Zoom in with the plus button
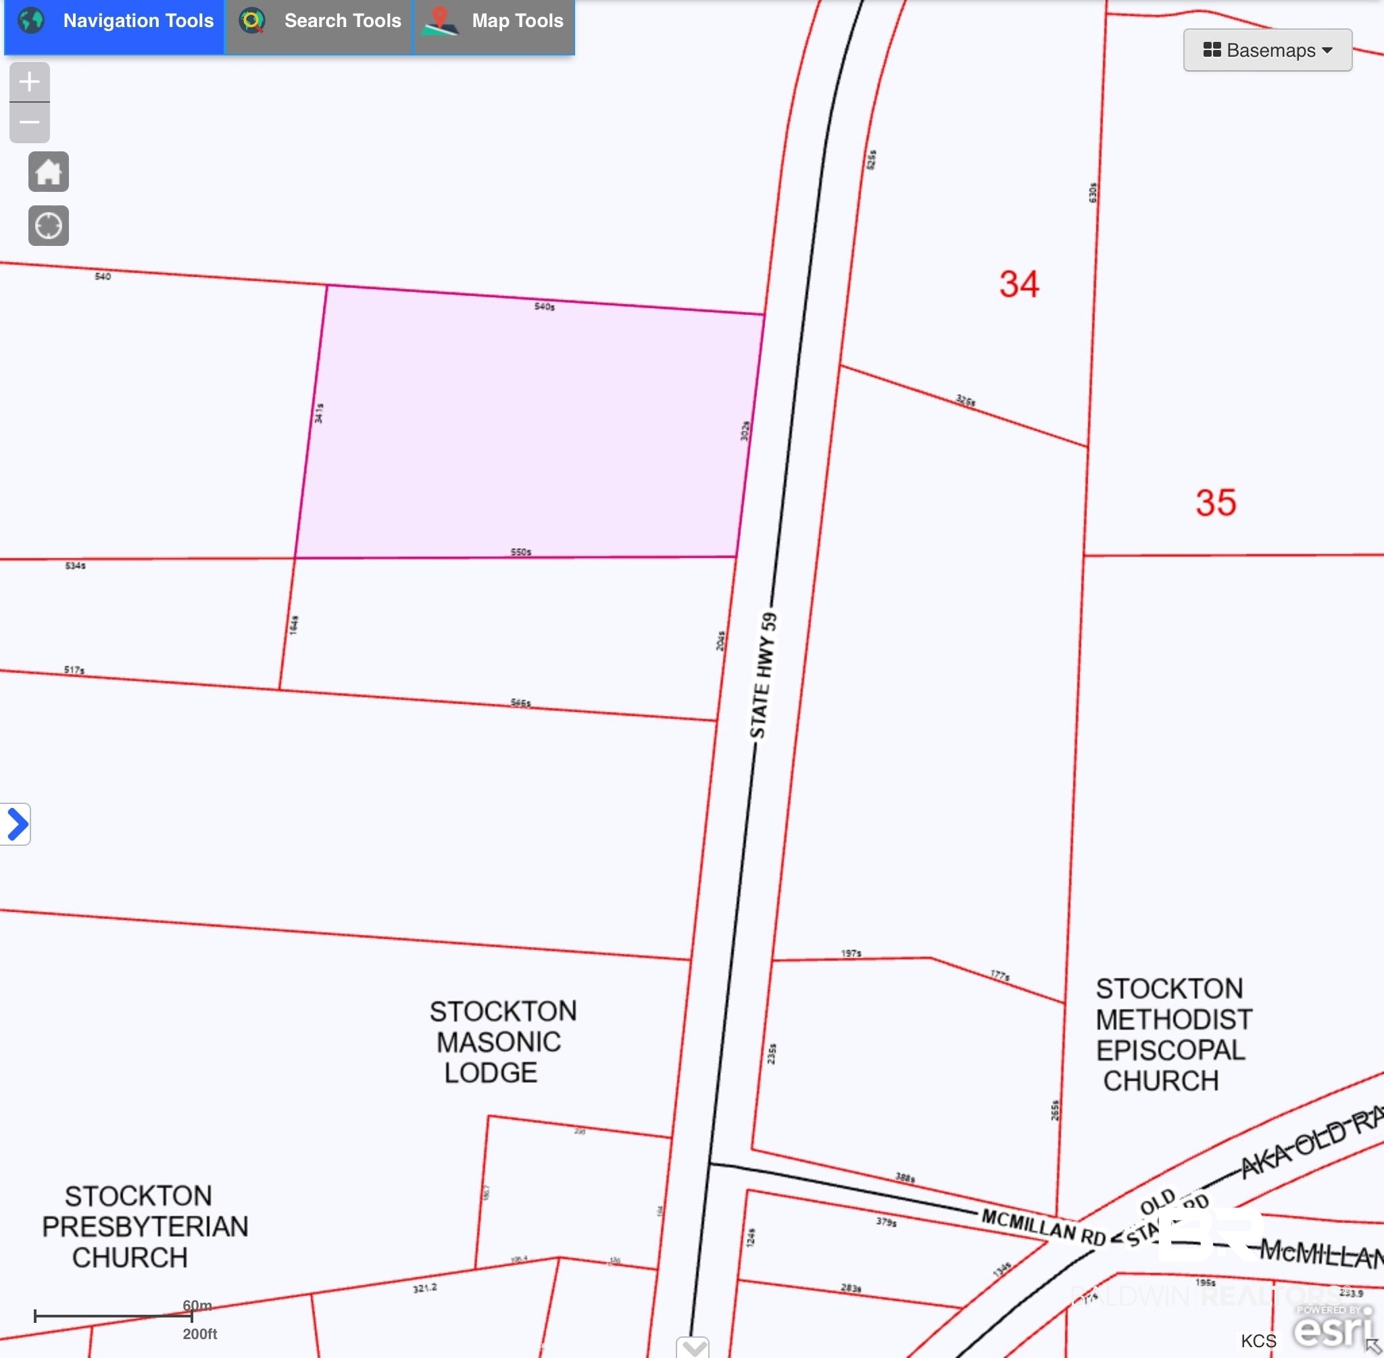 pos(29,82)
